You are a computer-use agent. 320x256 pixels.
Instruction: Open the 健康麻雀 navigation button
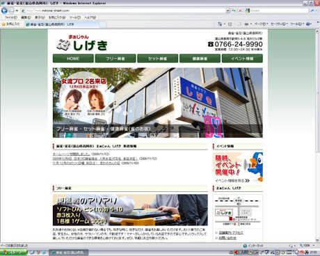point(200,58)
